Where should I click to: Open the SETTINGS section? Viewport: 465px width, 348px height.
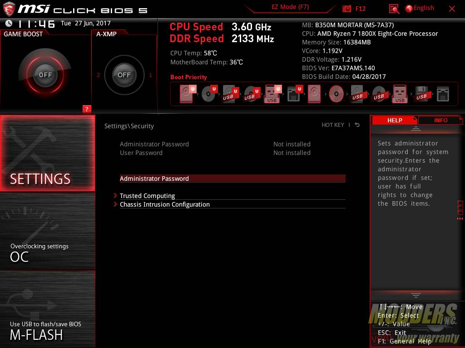click(47, 153)
